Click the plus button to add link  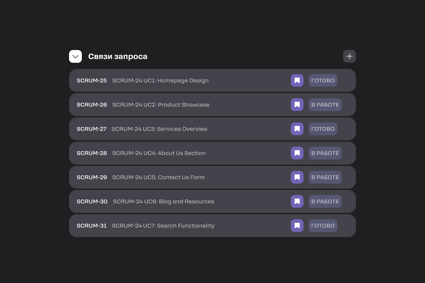point(349,56)
